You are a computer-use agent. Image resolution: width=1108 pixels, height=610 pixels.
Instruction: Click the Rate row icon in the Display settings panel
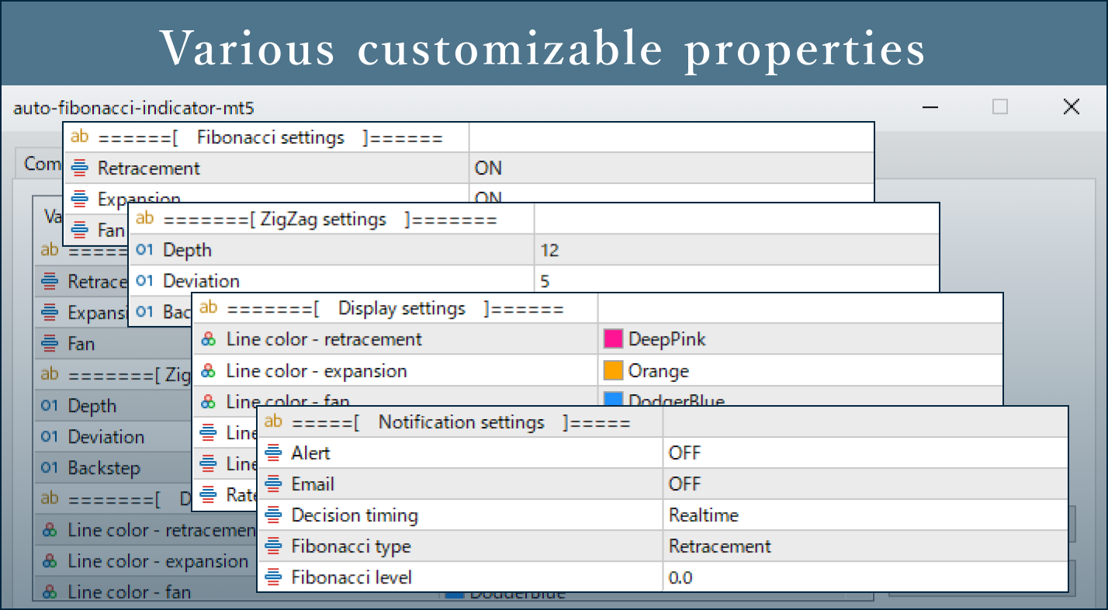[208, 494]
